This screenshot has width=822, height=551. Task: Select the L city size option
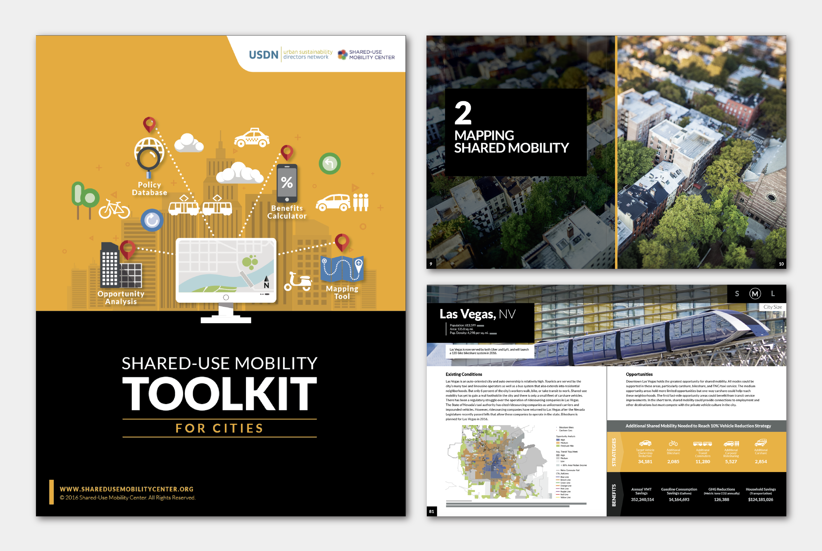(x=773, y=294)
